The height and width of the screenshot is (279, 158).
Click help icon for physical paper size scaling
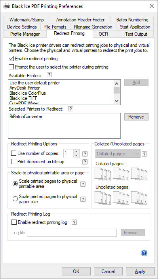[83, 199]
